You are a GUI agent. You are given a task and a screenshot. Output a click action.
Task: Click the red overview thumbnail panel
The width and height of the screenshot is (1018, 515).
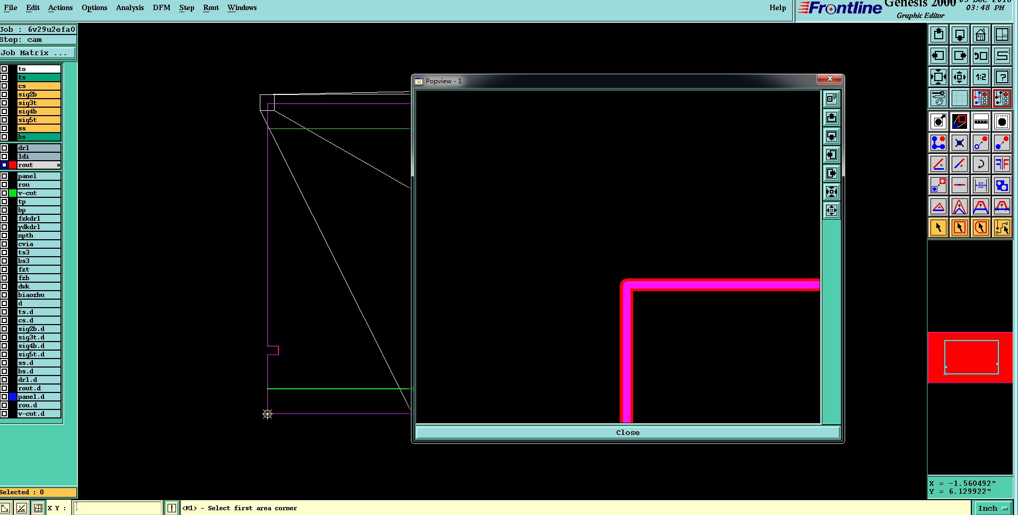tap(970, 357)
